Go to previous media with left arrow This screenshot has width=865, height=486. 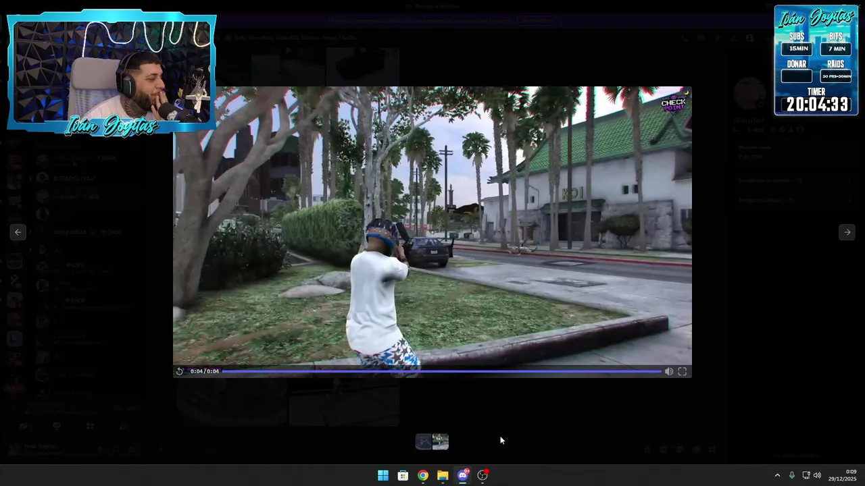[x=18, y=232]
